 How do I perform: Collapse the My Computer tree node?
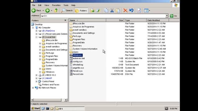pyautogui.click(x=33, y=27)
